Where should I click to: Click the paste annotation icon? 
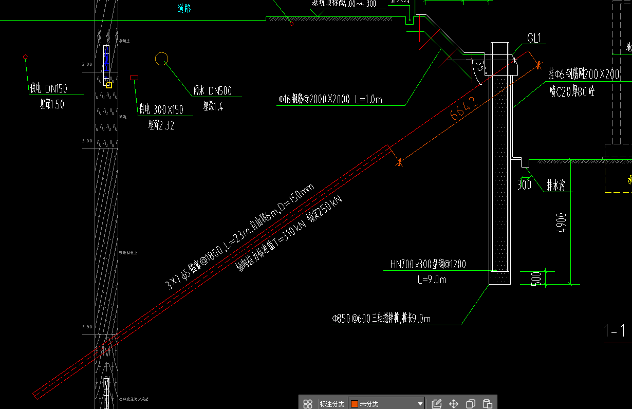click(x=488, y=404)
